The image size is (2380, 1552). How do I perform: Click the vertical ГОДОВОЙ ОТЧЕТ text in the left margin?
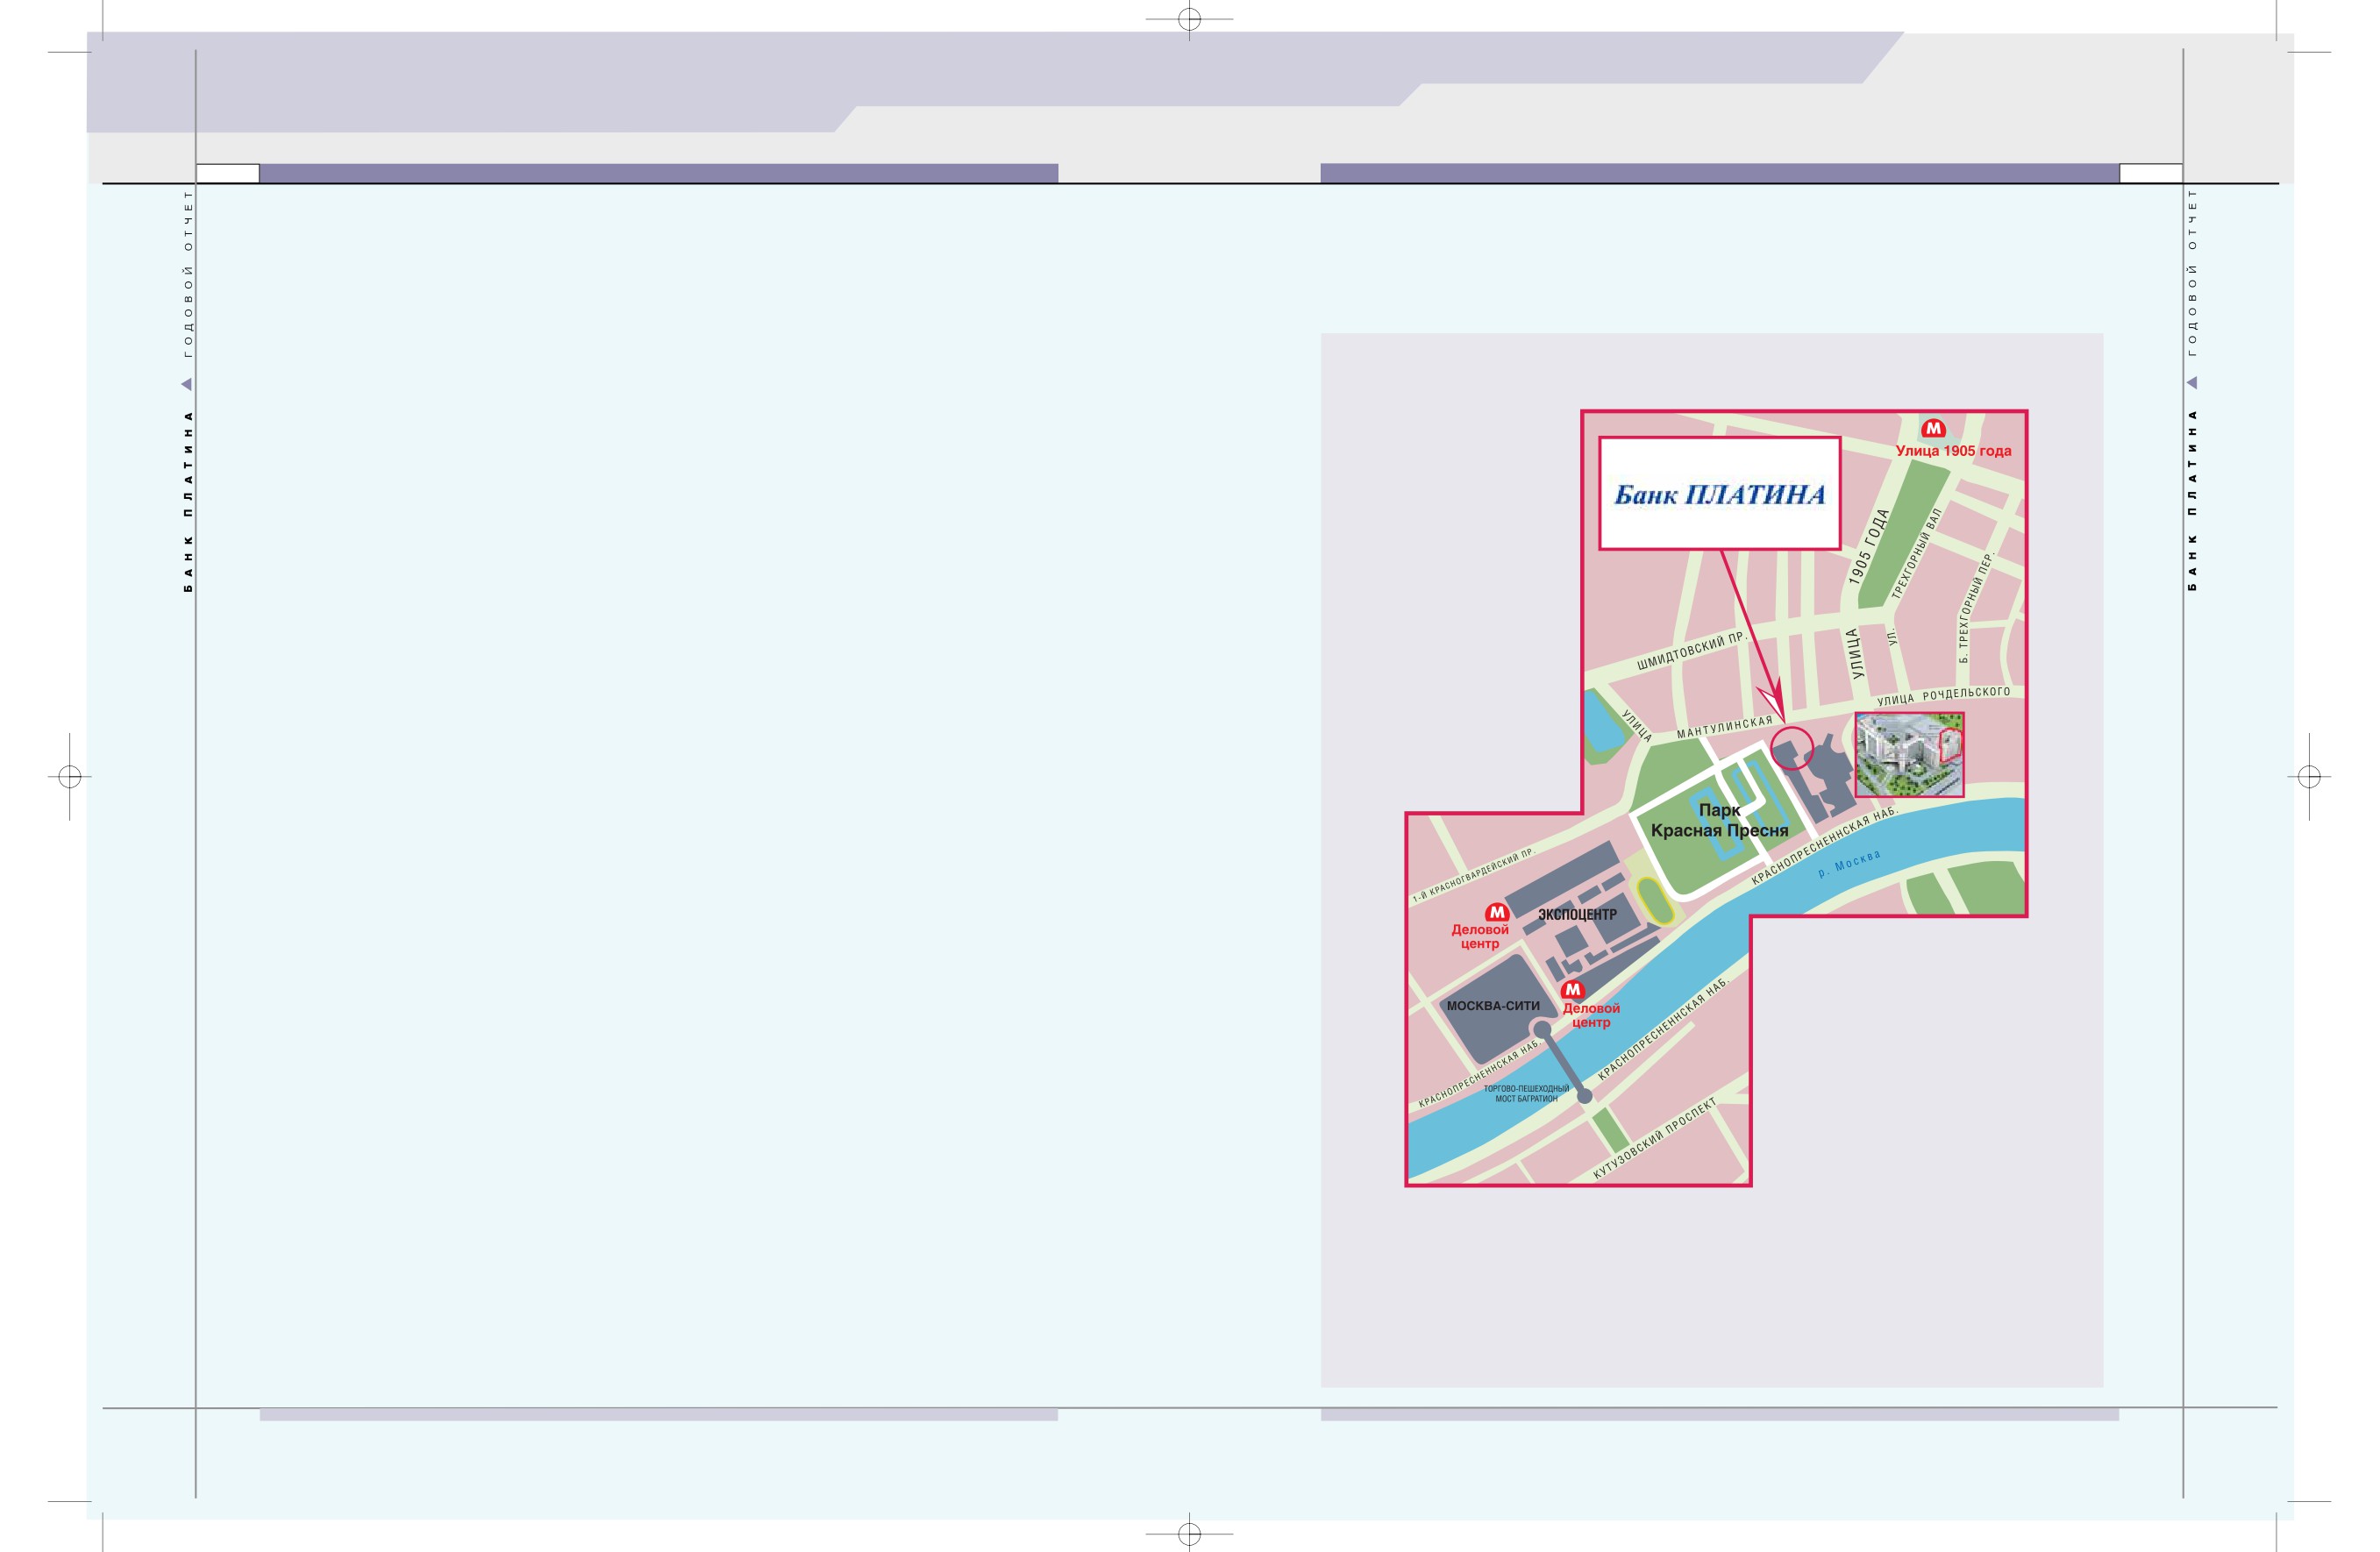coord(187,273)
